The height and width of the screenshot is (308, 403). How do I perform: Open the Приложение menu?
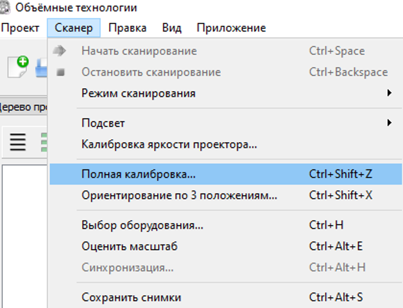click(231, 28)
